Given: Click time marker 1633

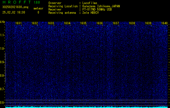Looking at the screenshot, I should click(x=51, y=23).
